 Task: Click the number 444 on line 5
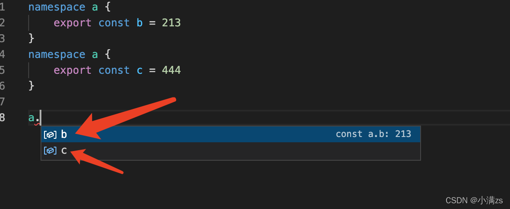tap(171, 70)
